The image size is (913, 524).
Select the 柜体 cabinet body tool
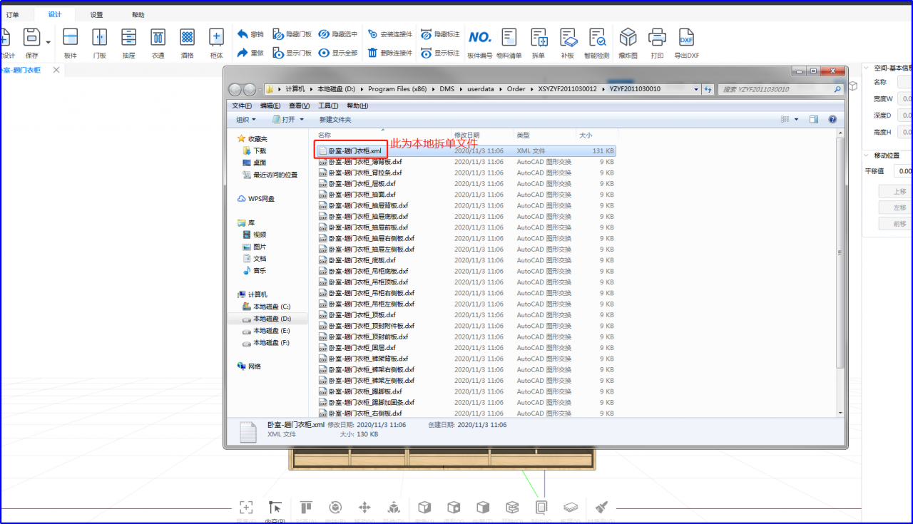[x=216, y=42]
